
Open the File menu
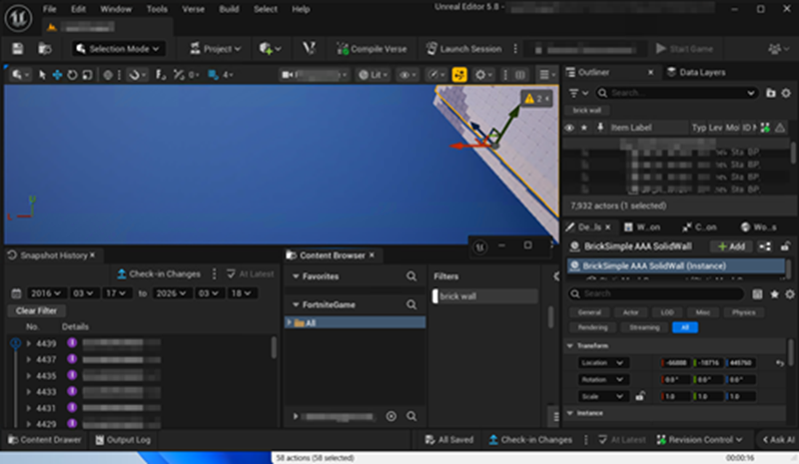[x=49, y=9]
